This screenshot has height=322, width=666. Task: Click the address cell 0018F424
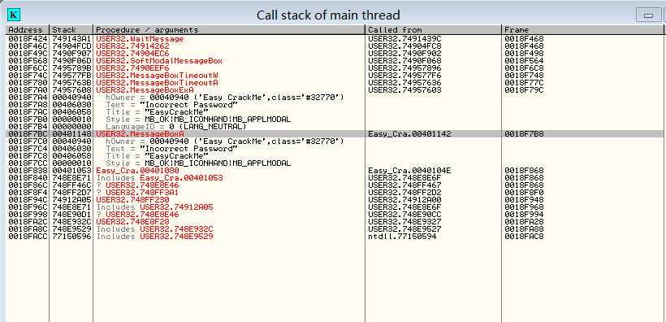click(28, 39)
